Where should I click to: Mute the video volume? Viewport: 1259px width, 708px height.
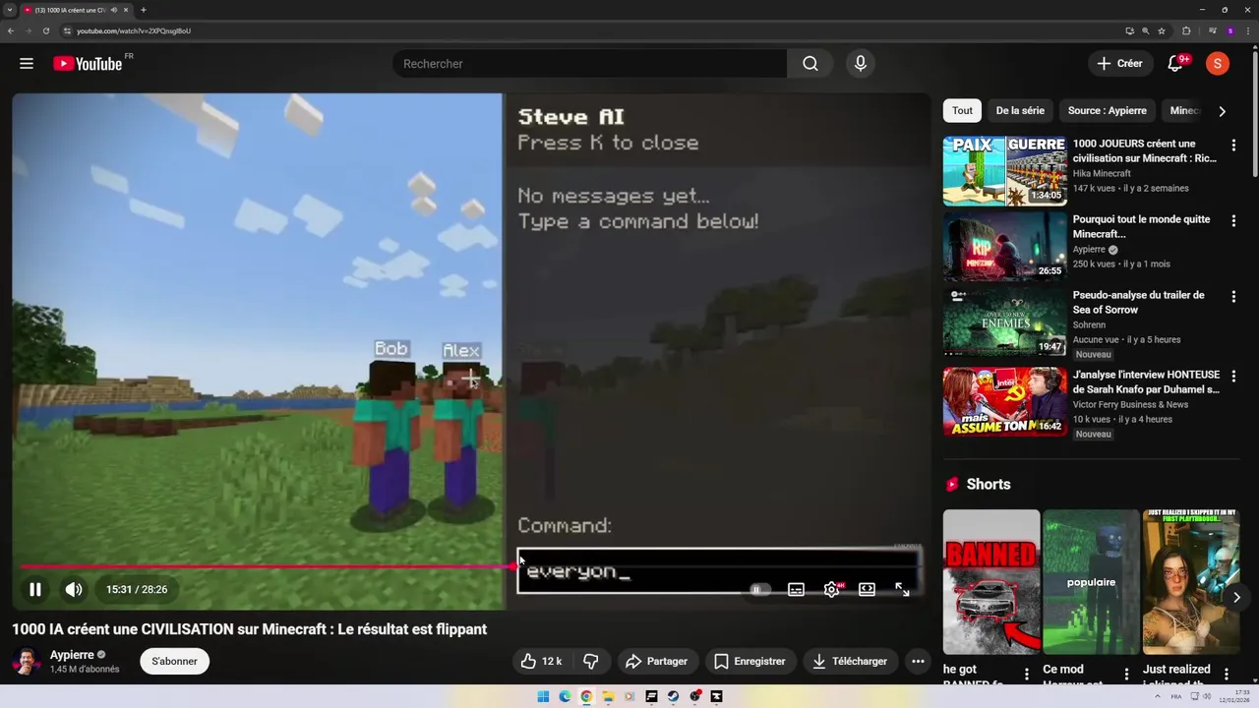[74, 589]
